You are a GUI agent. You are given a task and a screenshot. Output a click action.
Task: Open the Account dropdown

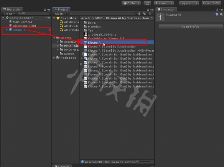click(x=164, y=3)
